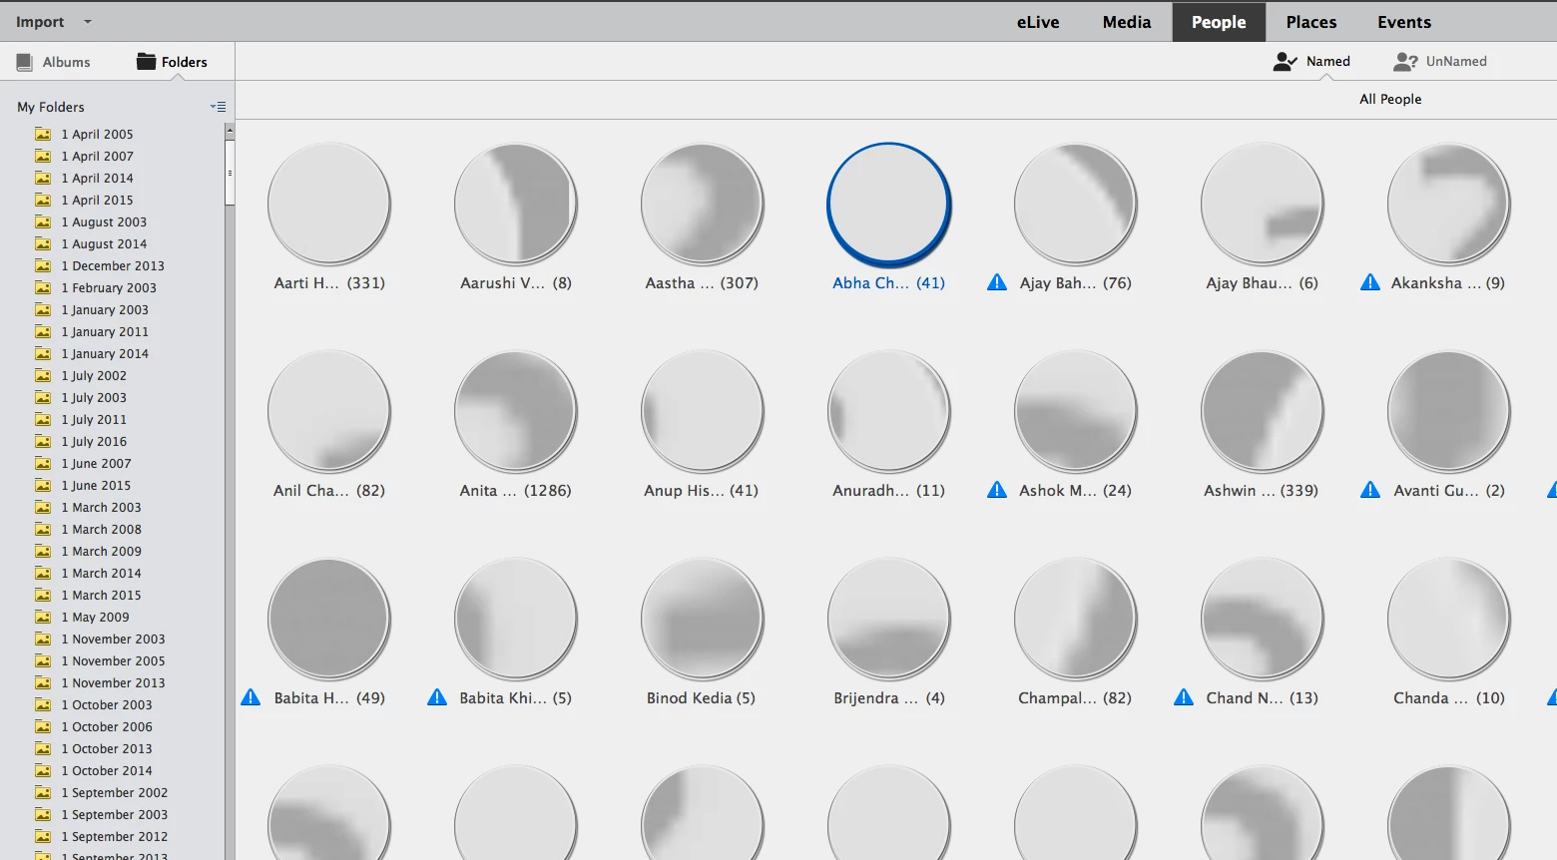Click warning icon beside Akanksha
1557x860 pixels.
1370,282
